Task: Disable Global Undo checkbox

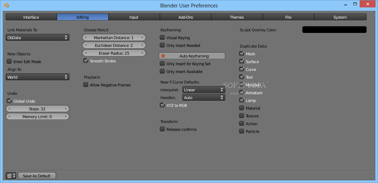Action: (9, 101)
